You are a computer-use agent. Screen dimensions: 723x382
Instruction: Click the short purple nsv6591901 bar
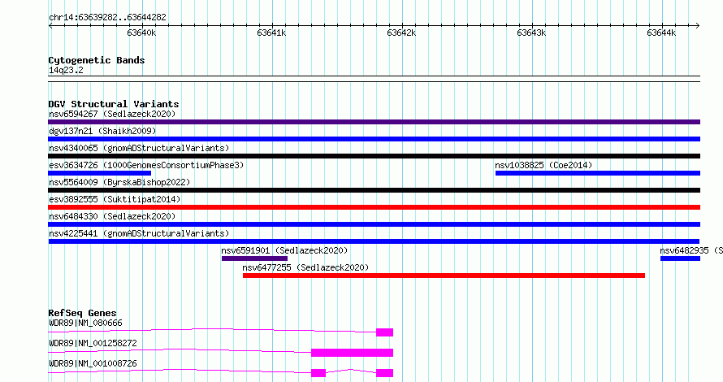[254, 258]
